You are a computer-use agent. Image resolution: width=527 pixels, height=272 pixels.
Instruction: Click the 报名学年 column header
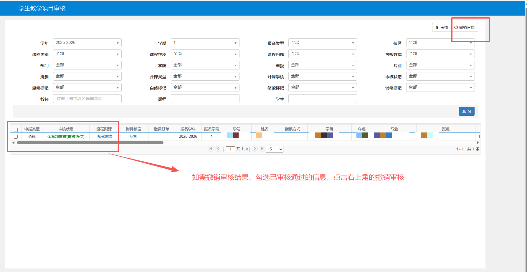188,129
